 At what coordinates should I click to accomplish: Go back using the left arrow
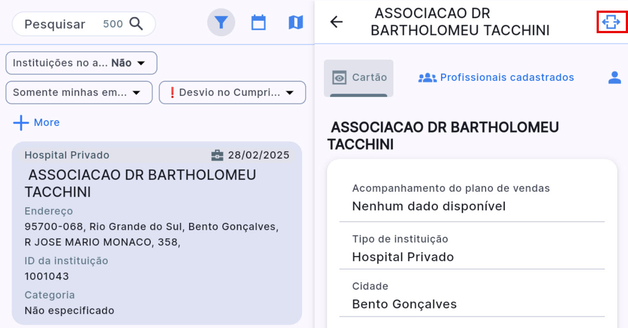tap(336, 22)
